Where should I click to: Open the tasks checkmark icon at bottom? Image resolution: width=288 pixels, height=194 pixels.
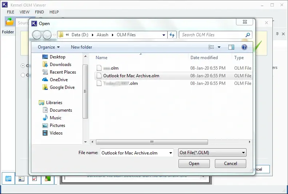[34, 179]
